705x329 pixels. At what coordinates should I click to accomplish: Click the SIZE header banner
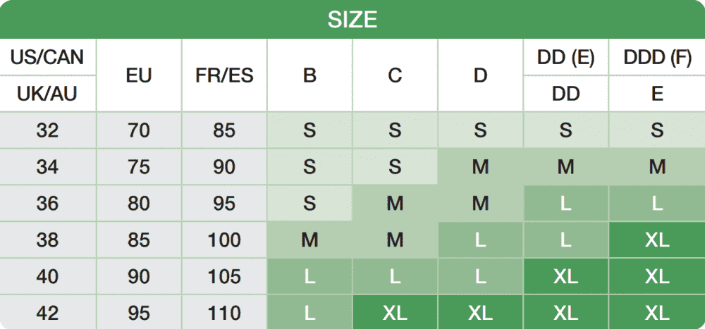352,19
